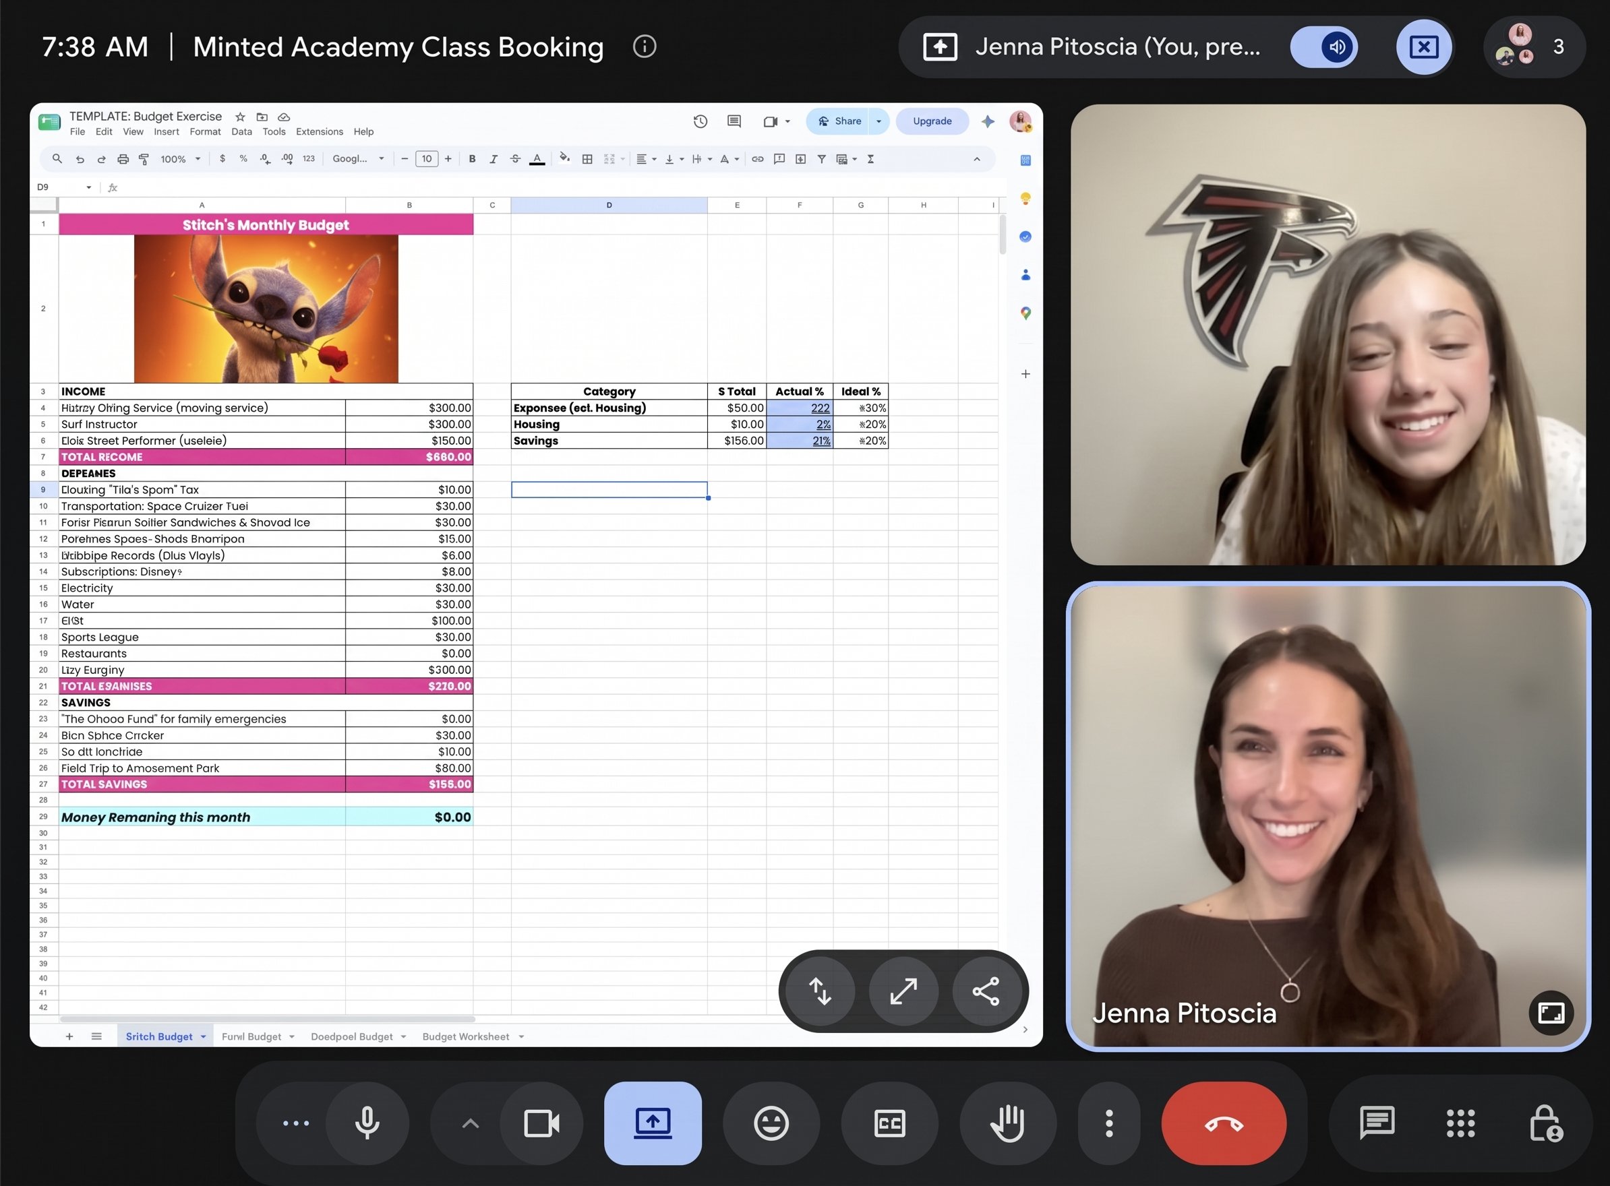The image size is (1610, 1186).
Task: Open the Share button dropdown arrow
Action: pos(879,121)
